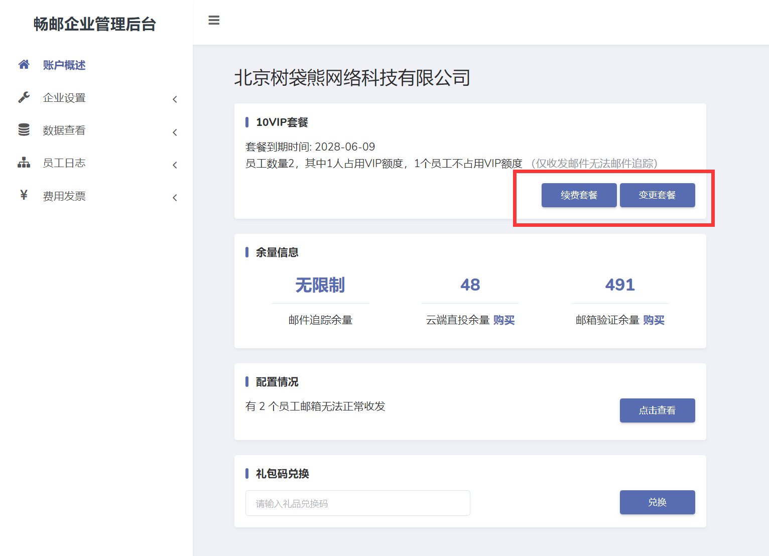This screenshot has height=556, width=769.
Task: Expand the 费用发票 chevron
Action: pyautogui.click(x=175, y=198)
